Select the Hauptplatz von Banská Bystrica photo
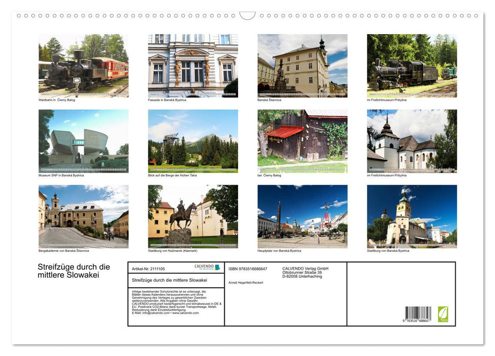 pyautogui.click(x=302, y=216)
